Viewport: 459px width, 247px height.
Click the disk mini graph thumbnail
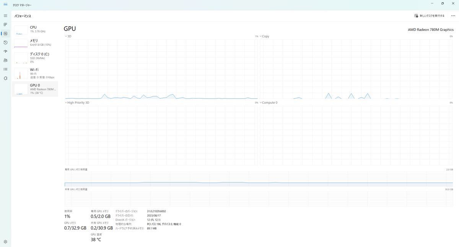click(21, 58)
